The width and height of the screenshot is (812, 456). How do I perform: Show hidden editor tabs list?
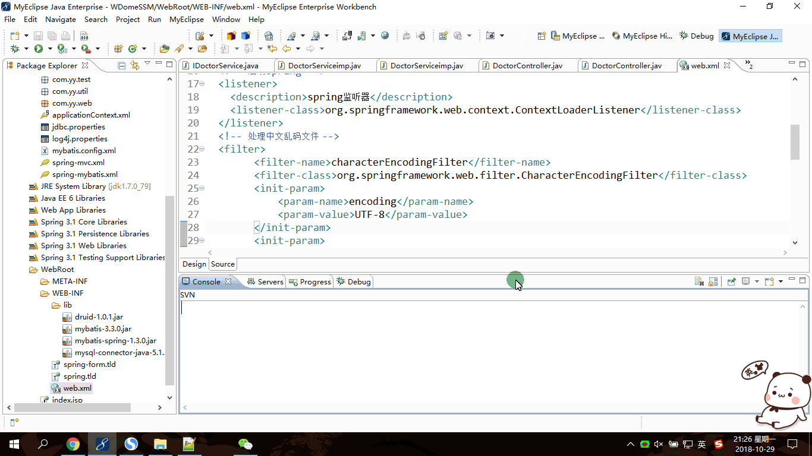[x=748, y=65]
